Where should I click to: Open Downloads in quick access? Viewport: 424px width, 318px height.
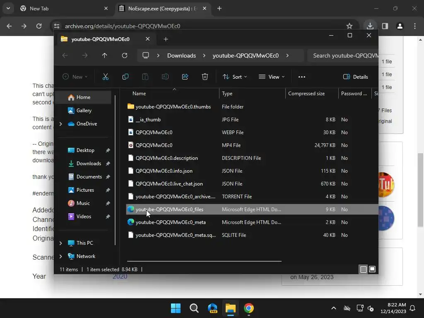tap(89, 163)
